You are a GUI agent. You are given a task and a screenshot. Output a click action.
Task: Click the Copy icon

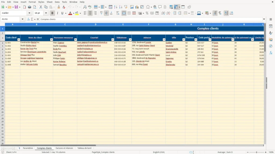point(46,7)
